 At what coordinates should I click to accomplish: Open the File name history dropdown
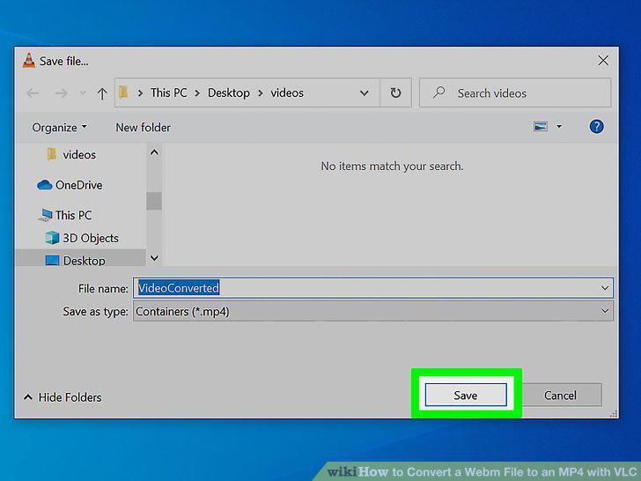point(605,288)
